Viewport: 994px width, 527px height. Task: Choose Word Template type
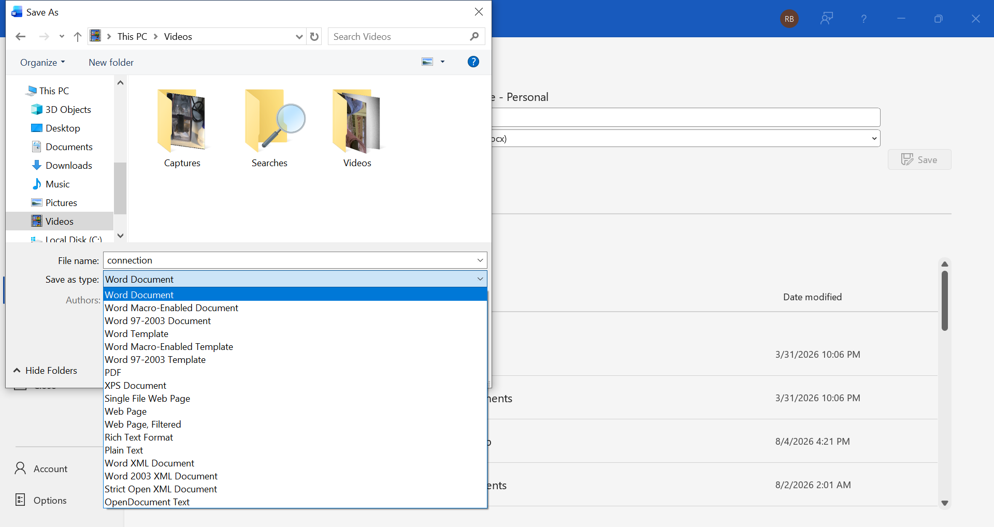pyautogui.click(x=295, y=334)
